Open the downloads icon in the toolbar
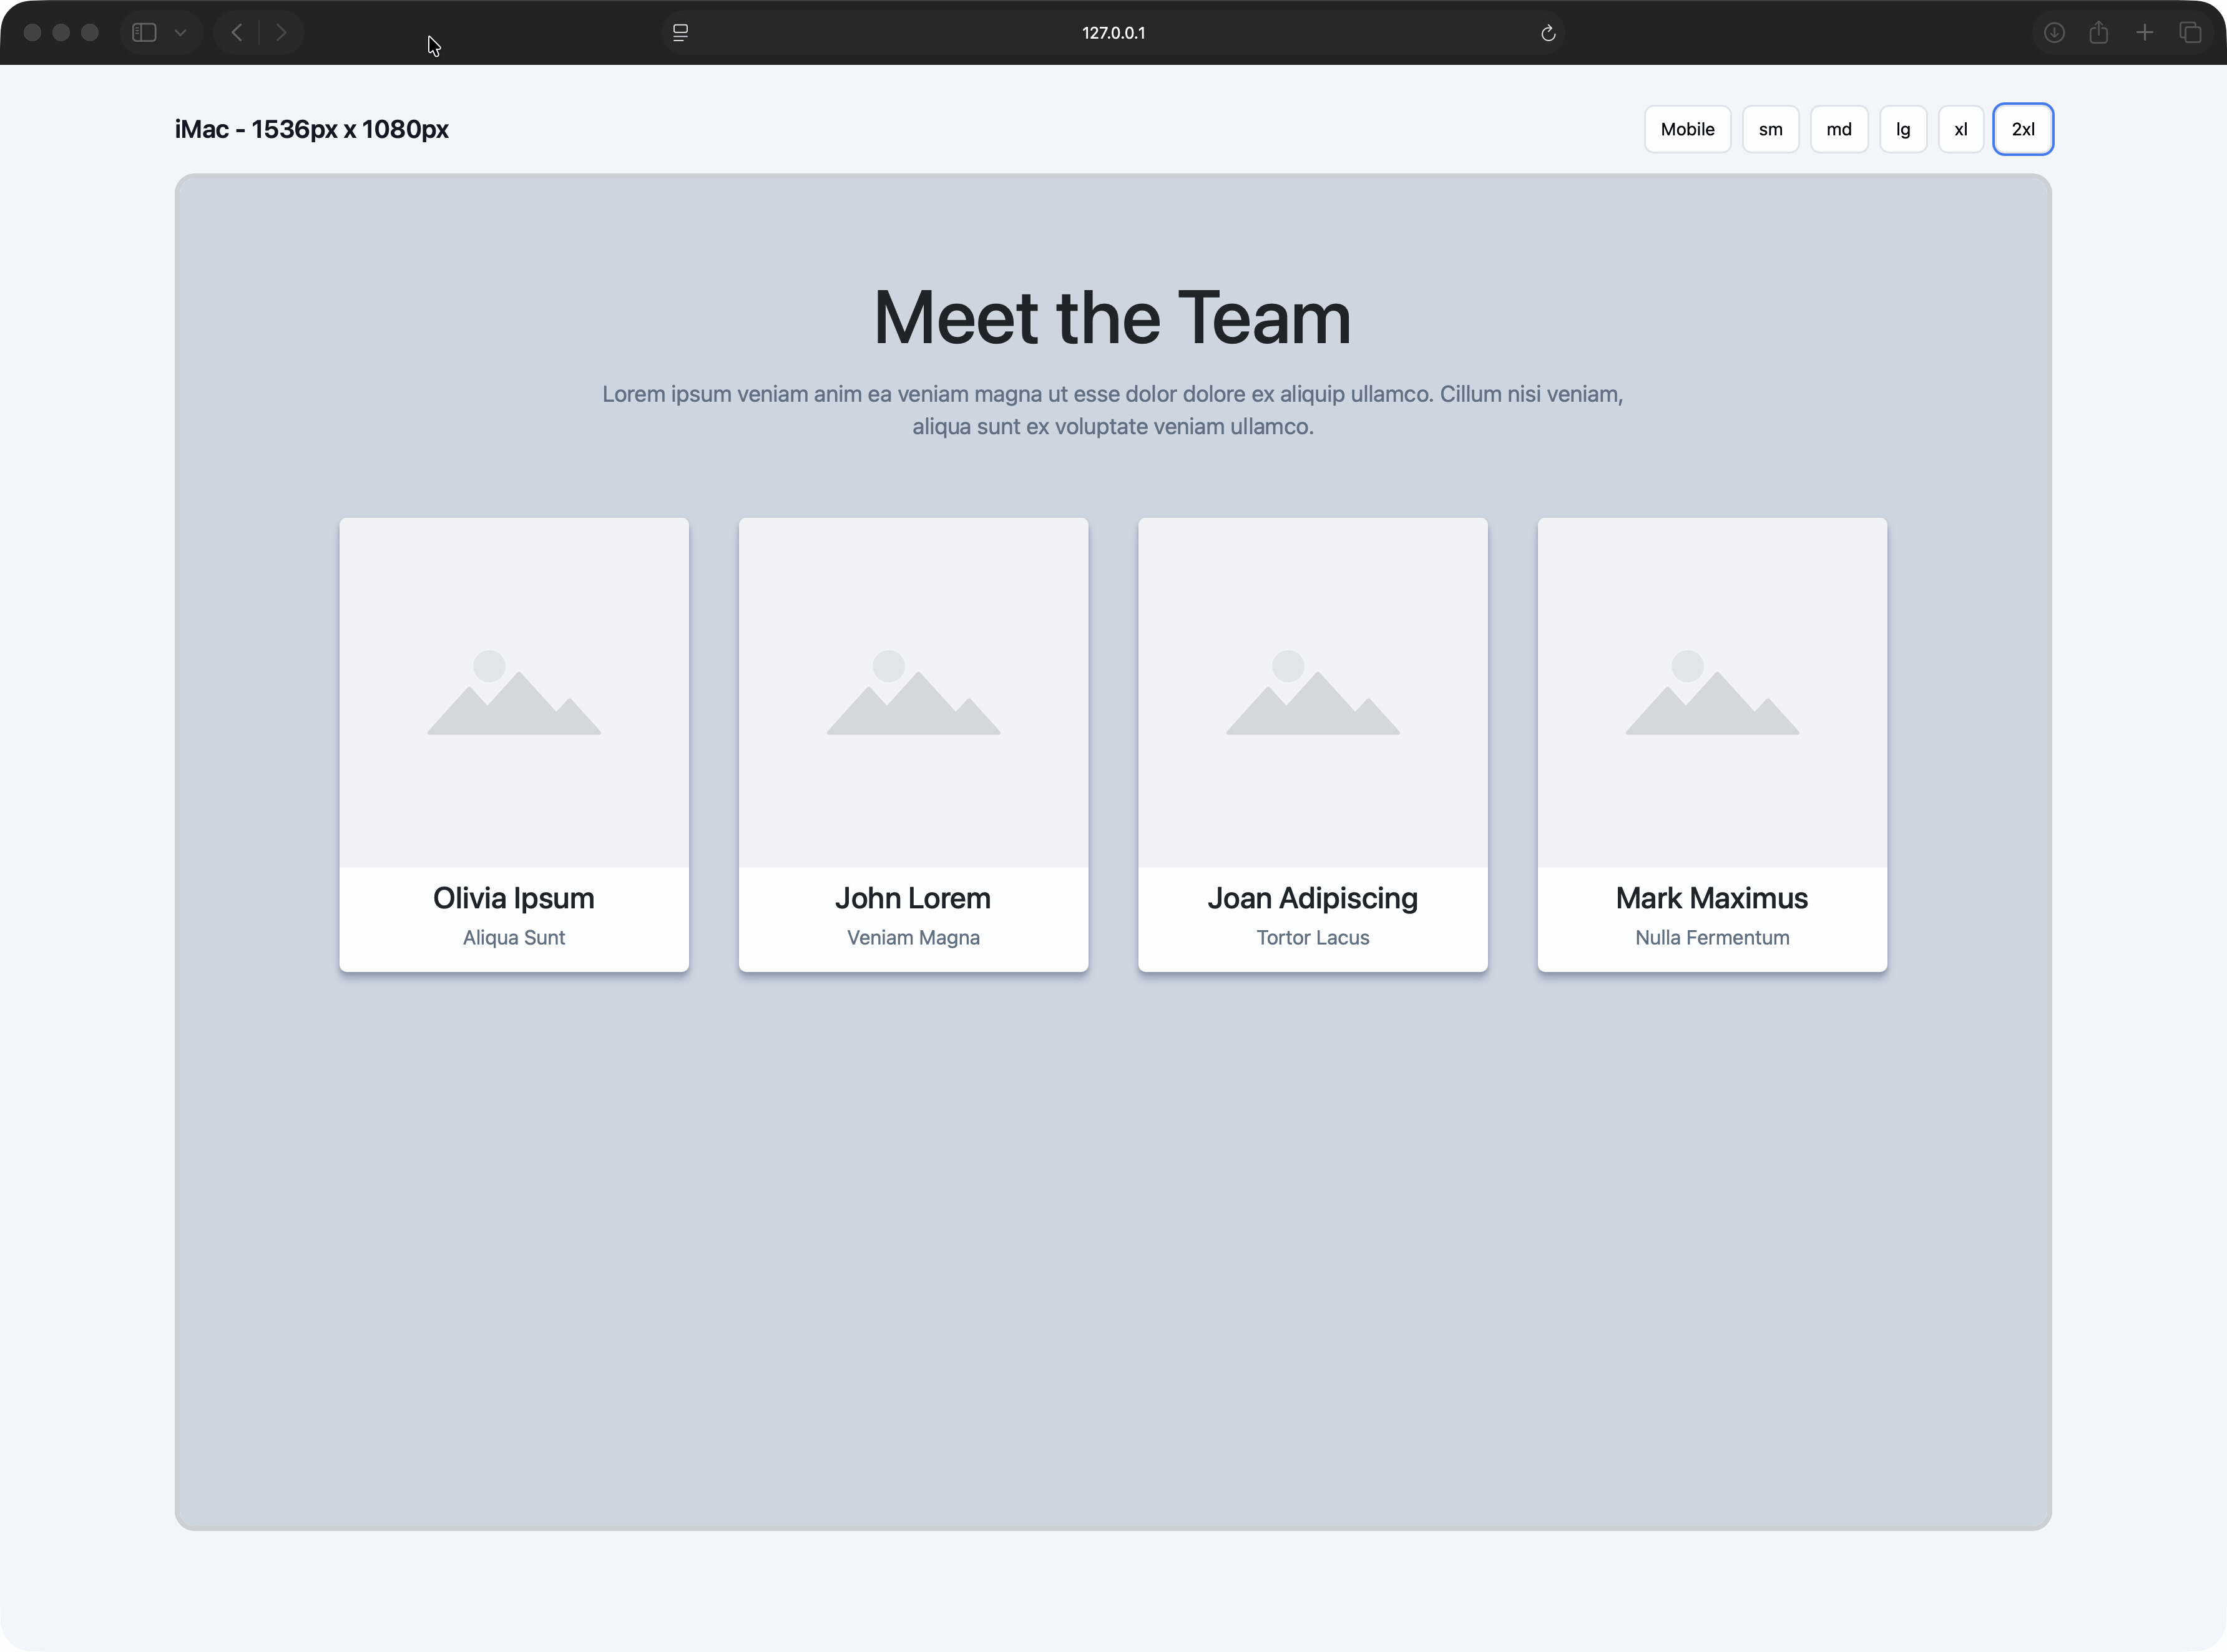The width and height of the screenshot is (2227, 1652). tap(2054, 33)
